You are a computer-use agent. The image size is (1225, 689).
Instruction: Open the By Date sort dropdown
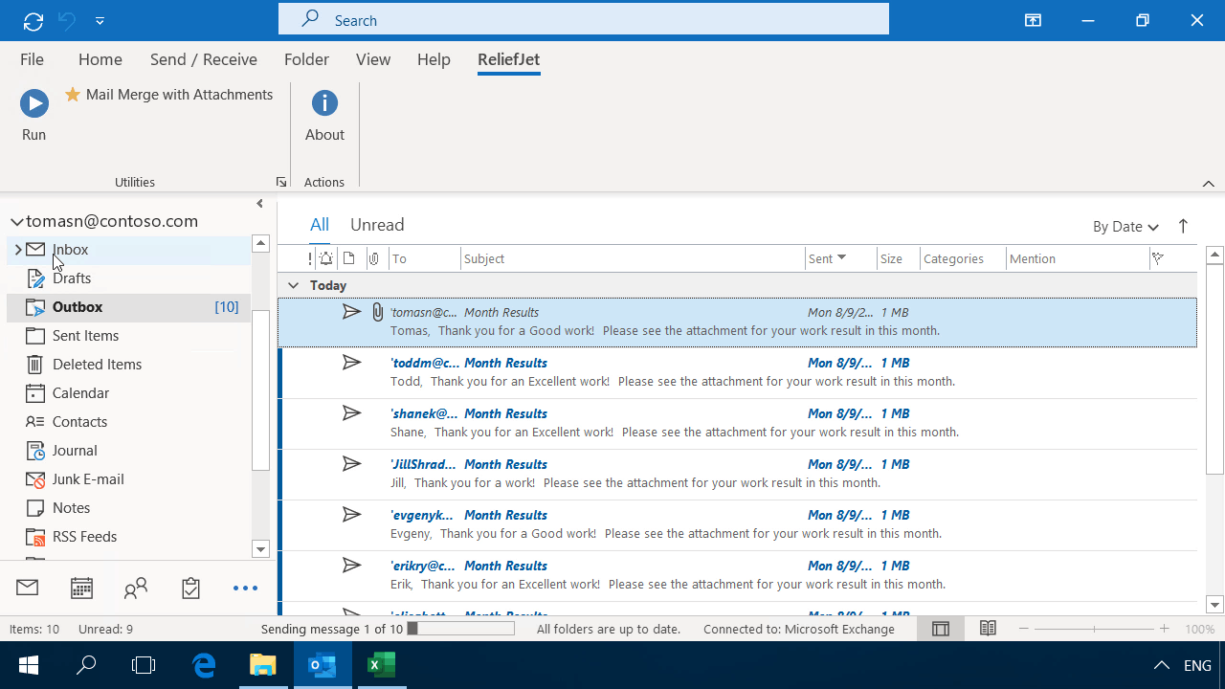pyautogui.click(x=1125, y=226)
